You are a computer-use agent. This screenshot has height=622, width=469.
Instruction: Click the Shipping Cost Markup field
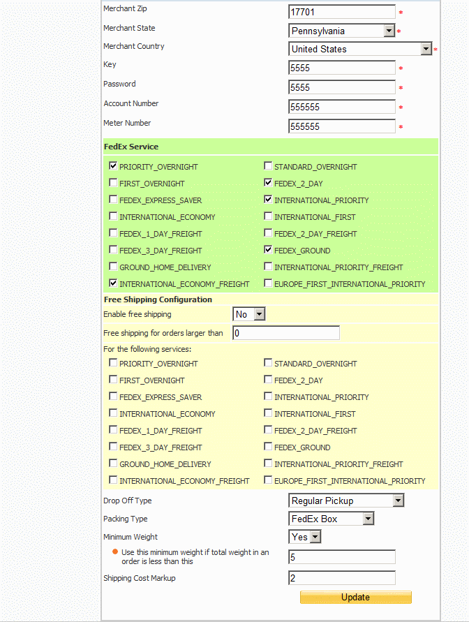(x=342, y=578)
